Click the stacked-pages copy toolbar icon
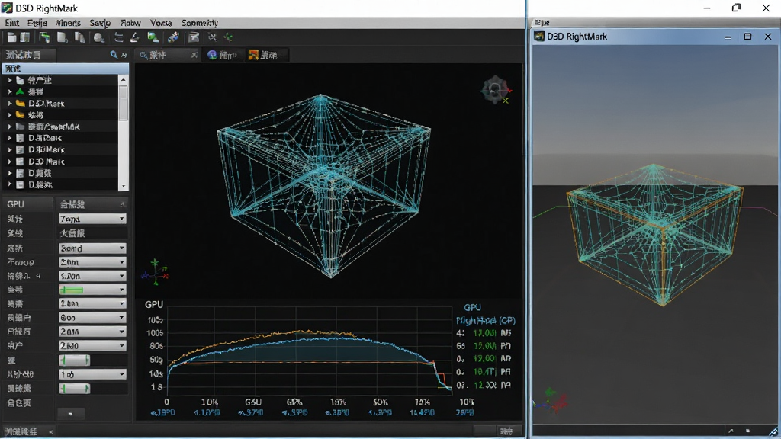This screenshot has height=439, width=781. [79, 37]
